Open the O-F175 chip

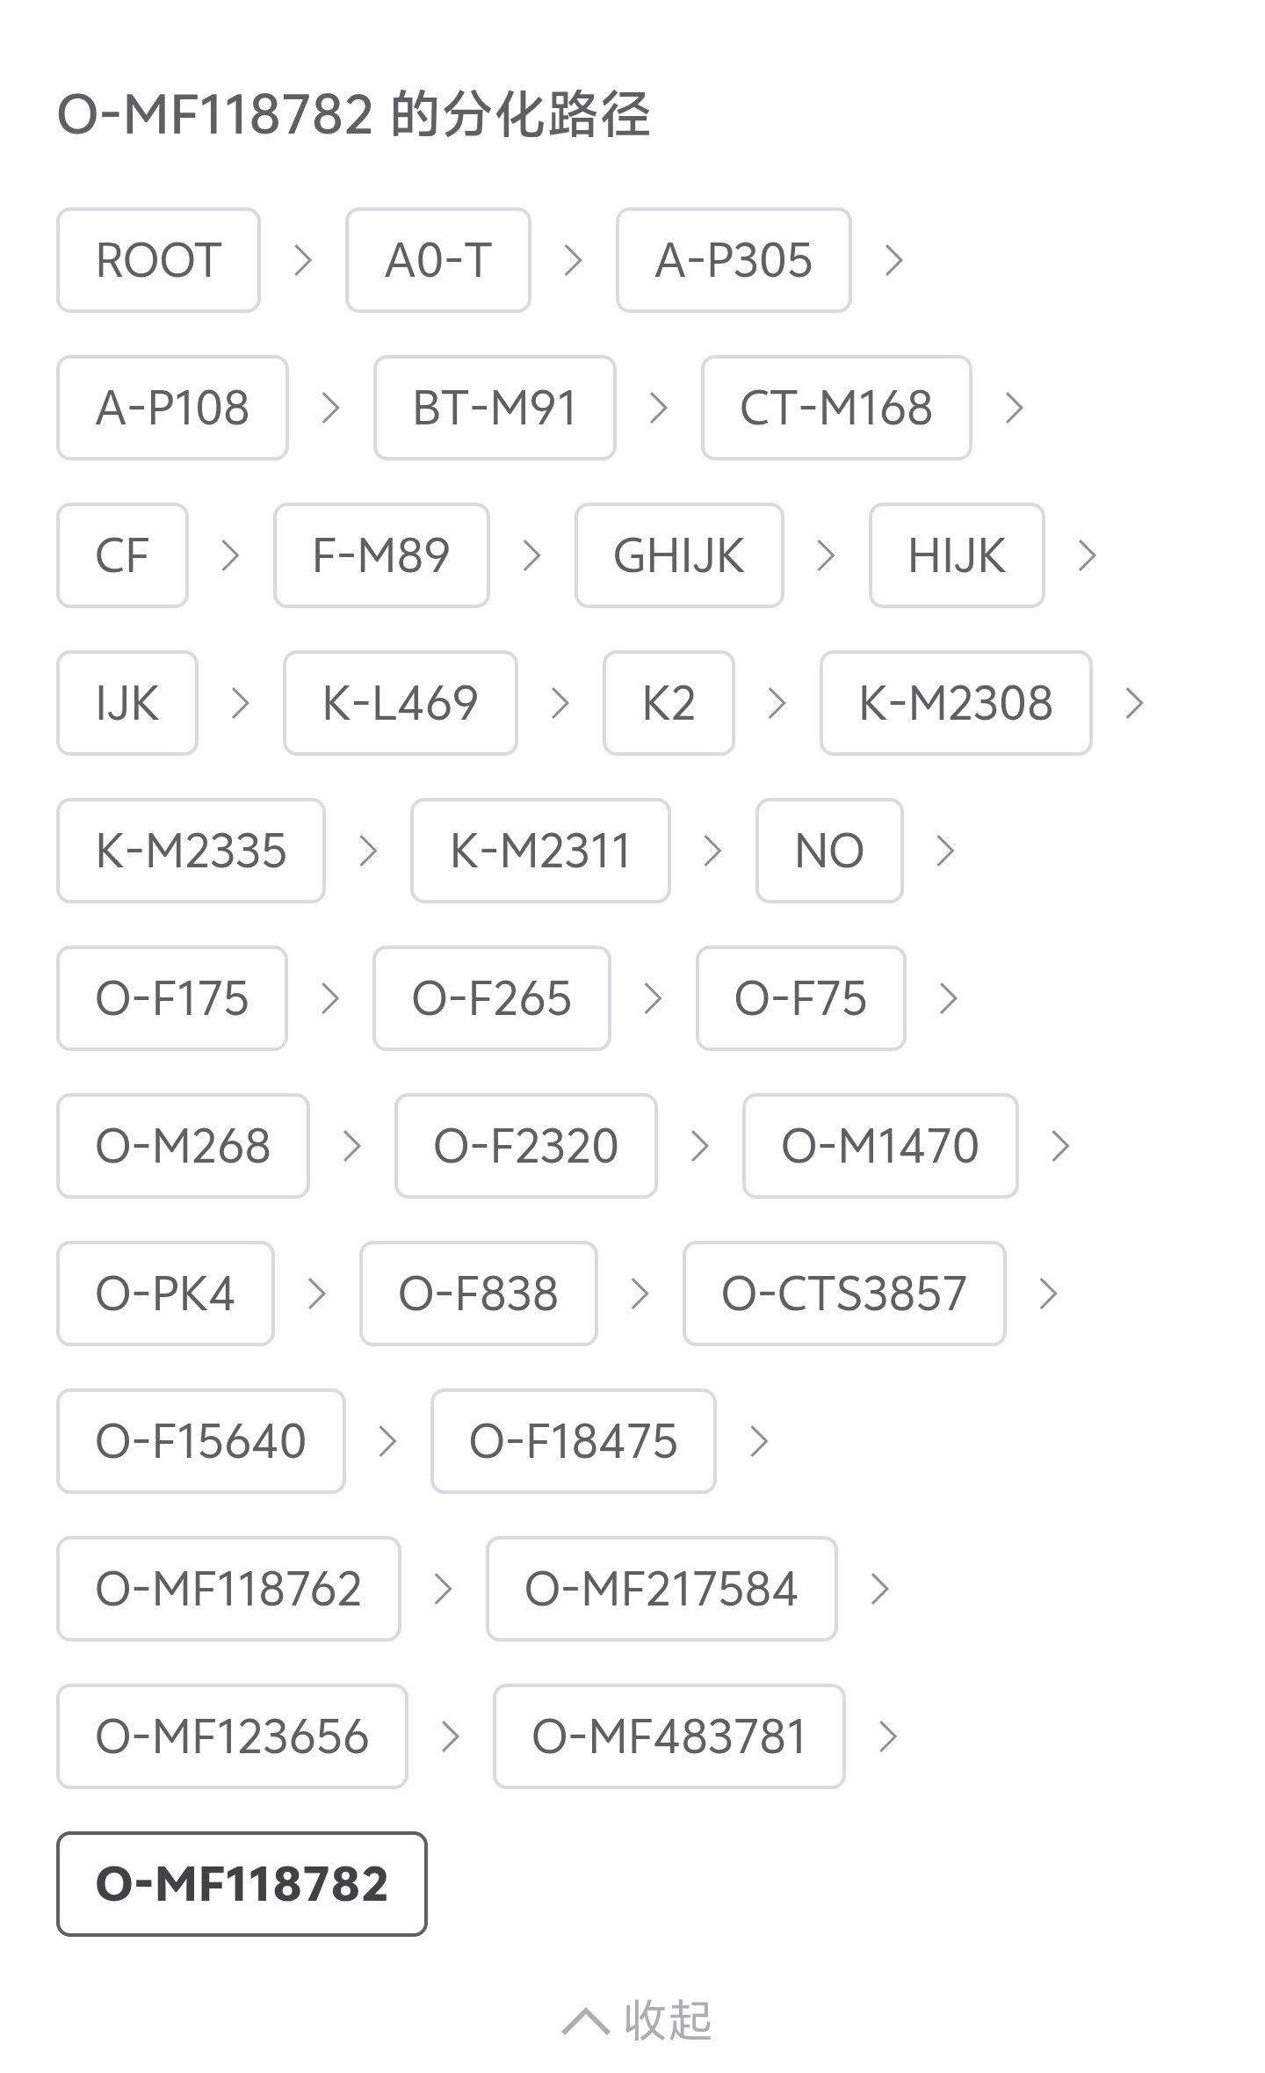click(171, 998)
